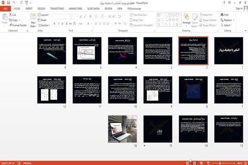Decrease font size with smaller A
The width and height of the screenshot is (248, 165).
pyautogui.click(x=85, y=16)
